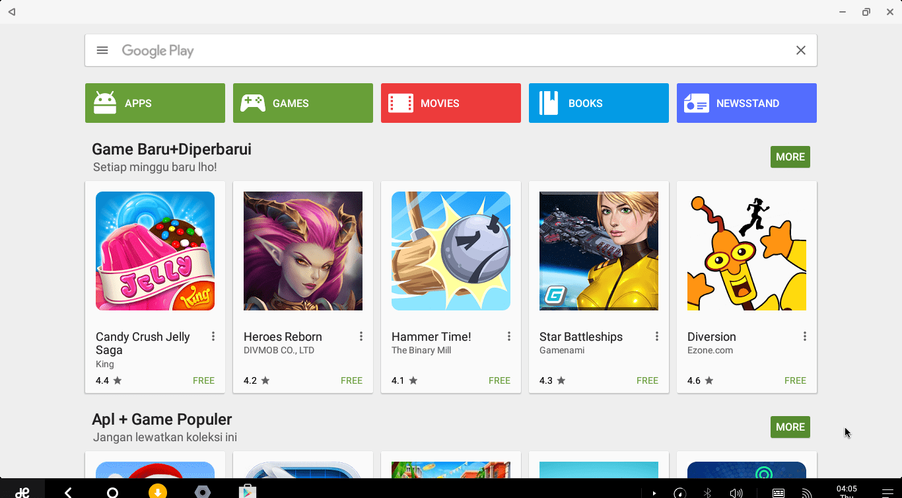Screen dimensions: 902x498
Task: Click the 'Heroes Reborn' title text
Action: click(x=283, y=337)
